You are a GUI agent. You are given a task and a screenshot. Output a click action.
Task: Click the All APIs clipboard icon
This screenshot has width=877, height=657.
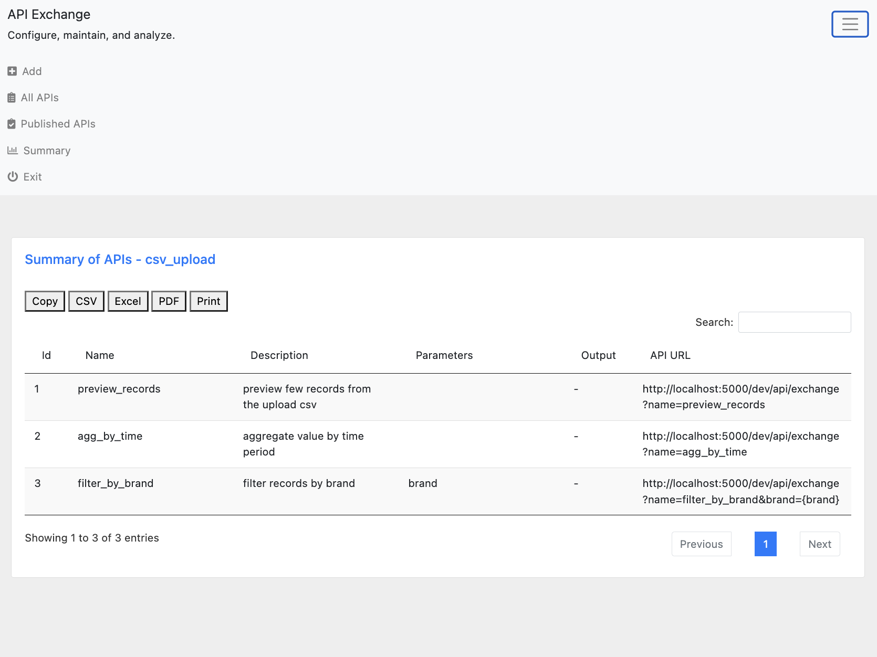(12, 98)
